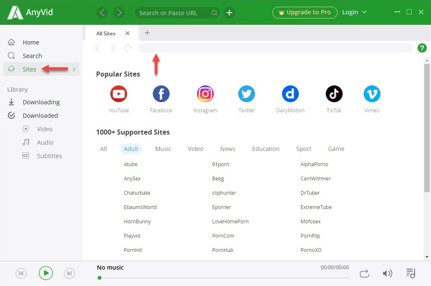This screenshot has height=286, width=431.
Task: Click the music progress slider handle
Action: tap(99, 278)
